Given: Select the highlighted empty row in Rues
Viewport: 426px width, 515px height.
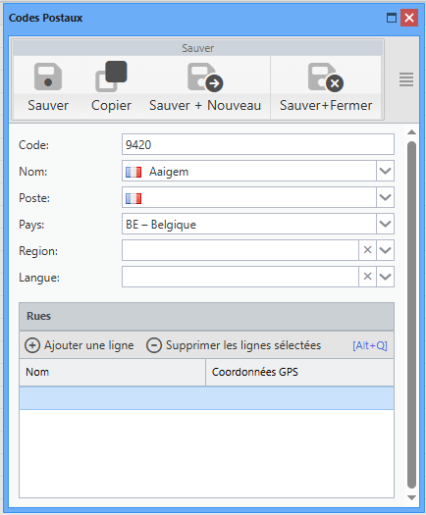Looking at the screenshot, I should click(x=206, y=398).
